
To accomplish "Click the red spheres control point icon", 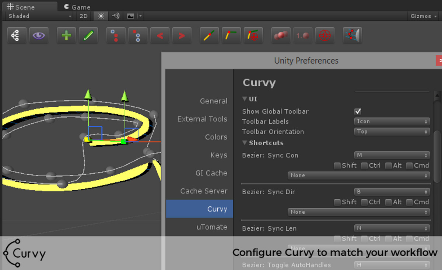I will point(281,35).
